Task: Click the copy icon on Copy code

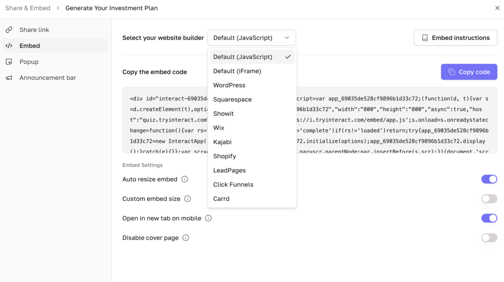Action: 452,72
